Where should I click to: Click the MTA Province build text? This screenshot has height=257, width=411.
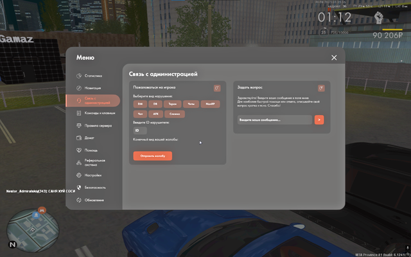pos(383,254)
